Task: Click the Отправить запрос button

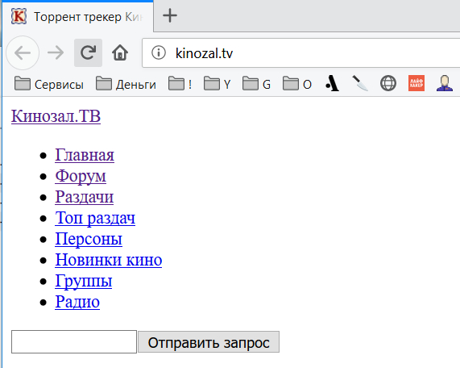Action: coord(209,342)
